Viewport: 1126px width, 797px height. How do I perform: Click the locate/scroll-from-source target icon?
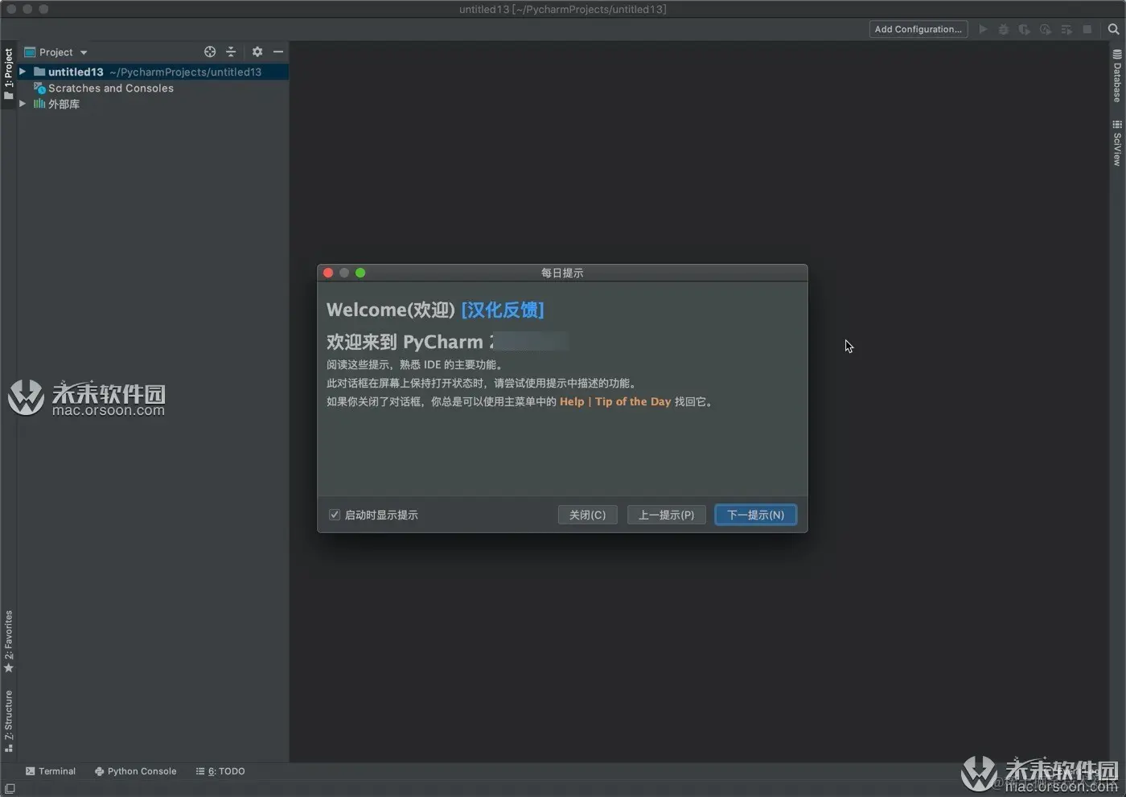210,51
